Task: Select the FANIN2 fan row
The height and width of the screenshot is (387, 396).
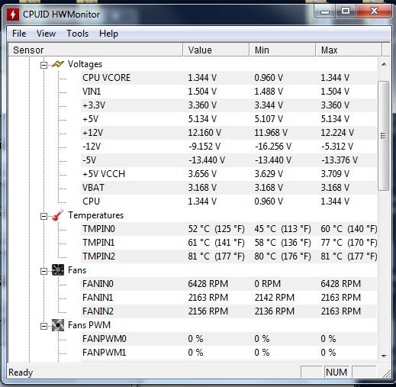Action: point(229,311)
